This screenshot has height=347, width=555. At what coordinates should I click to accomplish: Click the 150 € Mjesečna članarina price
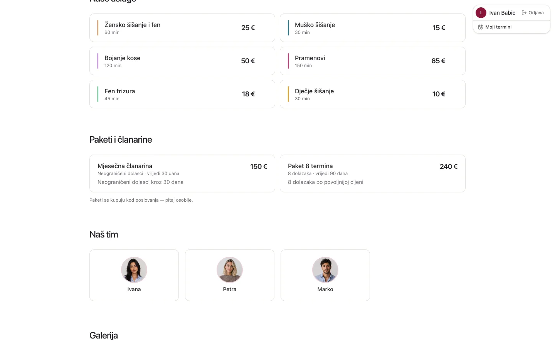coord(259,167)
